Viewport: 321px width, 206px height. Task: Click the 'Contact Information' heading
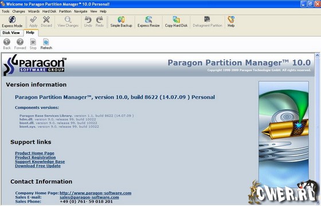click(41, 182)
